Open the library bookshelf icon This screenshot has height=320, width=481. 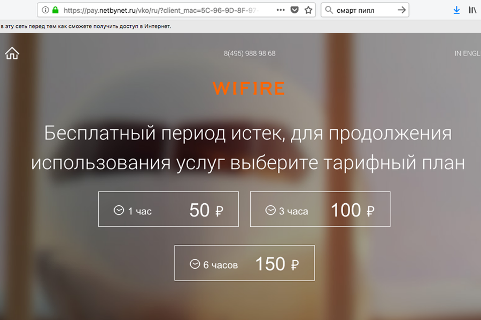click(472, 10)
